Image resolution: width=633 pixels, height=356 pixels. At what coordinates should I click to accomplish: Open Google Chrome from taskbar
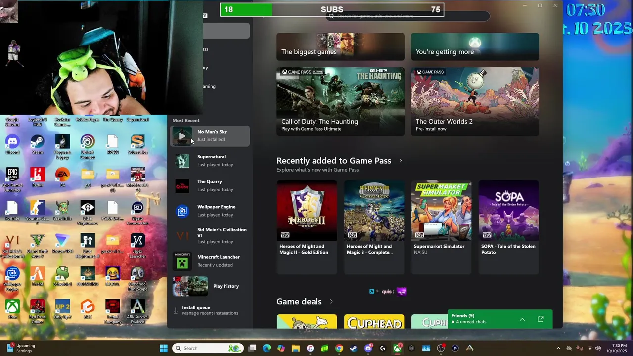tap(339, 348)
